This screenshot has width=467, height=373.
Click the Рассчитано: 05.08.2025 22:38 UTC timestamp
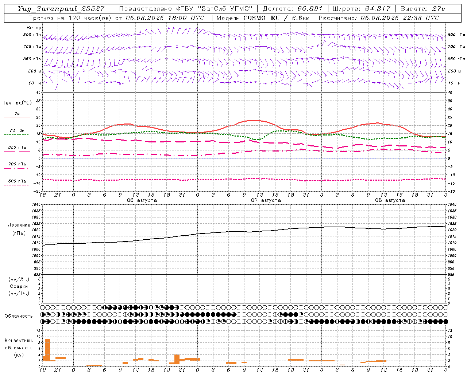(379, 18)
